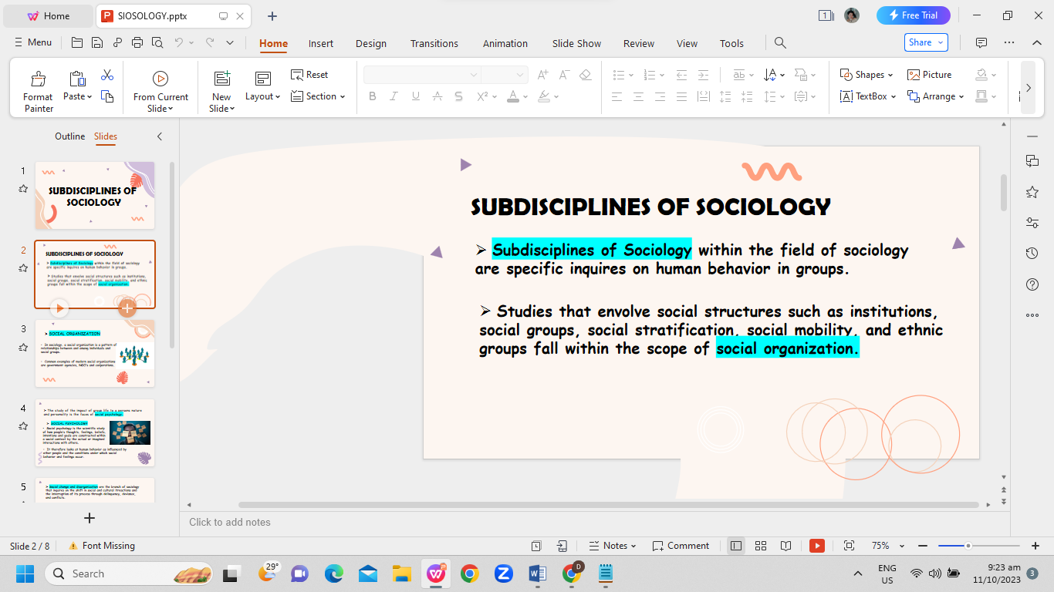Viewport: 1054px width, 592px height.
Task: Click the sort text direction icon
Action: 770,75
